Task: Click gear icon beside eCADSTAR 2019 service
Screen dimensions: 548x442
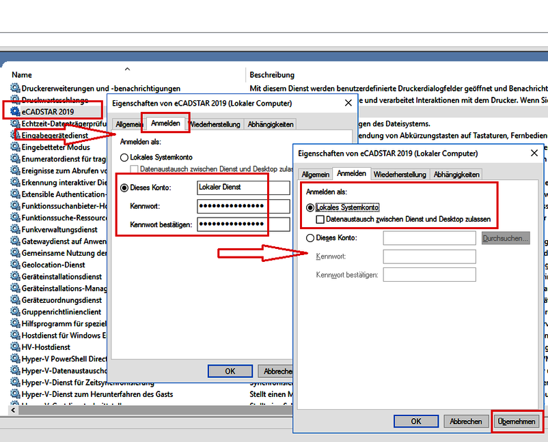Action: (x=15, y=111)
